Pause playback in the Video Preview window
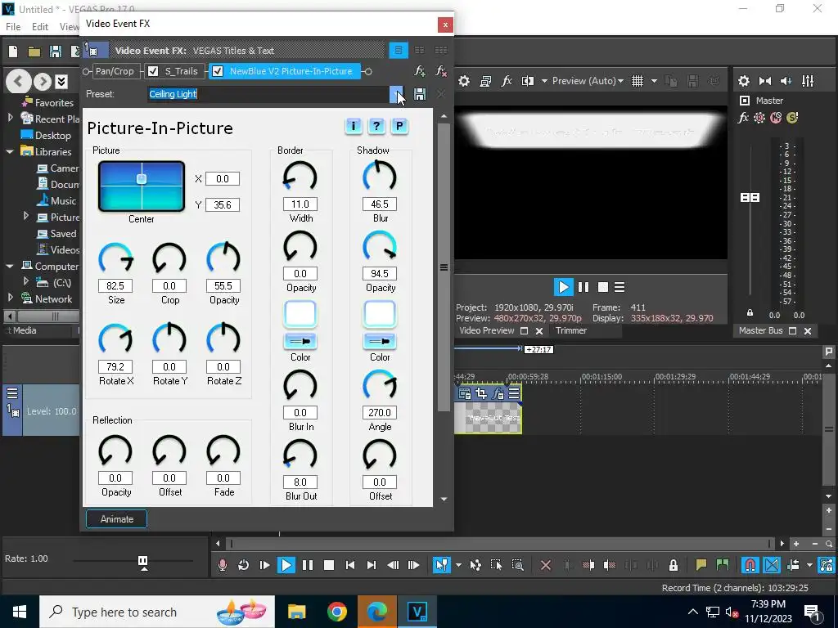 tap(583, 287)
